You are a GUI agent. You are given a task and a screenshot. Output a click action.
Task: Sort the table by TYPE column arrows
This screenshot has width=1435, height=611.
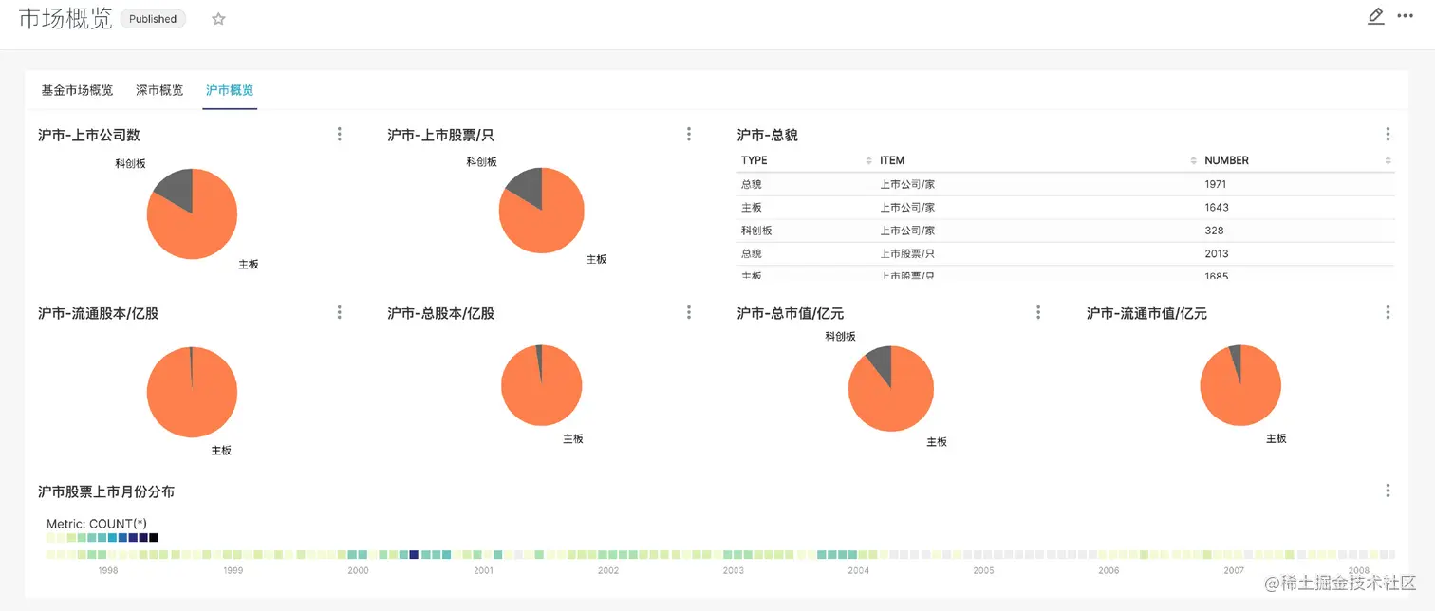coord(868,160)
